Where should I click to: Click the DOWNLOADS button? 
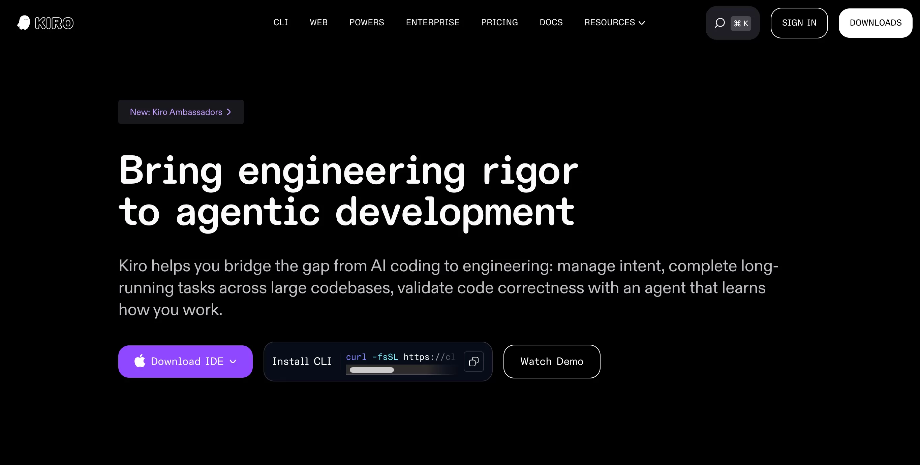tap(876, 23)
